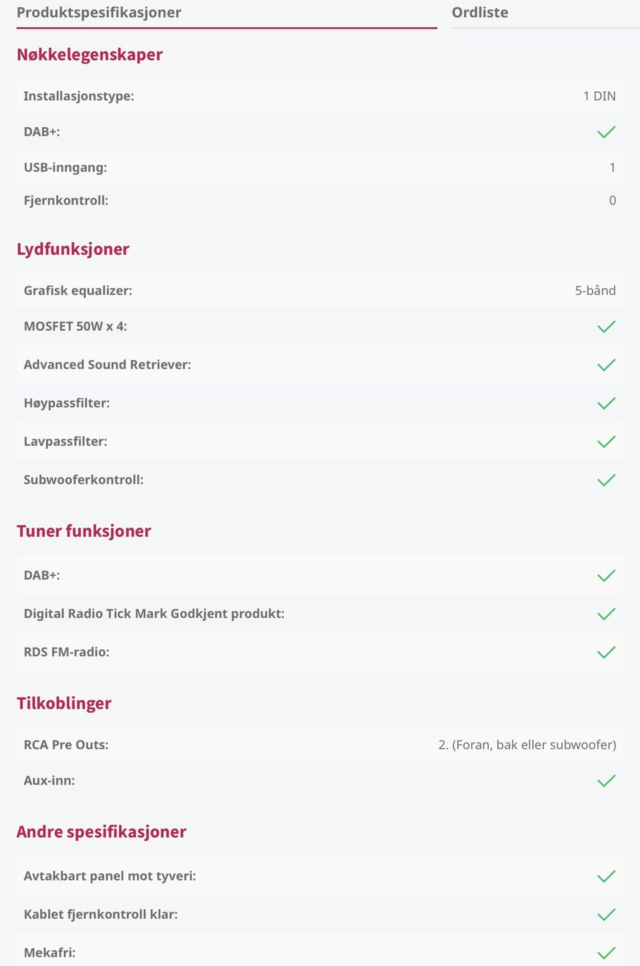The width and height of the screenshot is (640, 966).
Task: Switch to the Ordliste tab
Action: click(x=480, y=13)
